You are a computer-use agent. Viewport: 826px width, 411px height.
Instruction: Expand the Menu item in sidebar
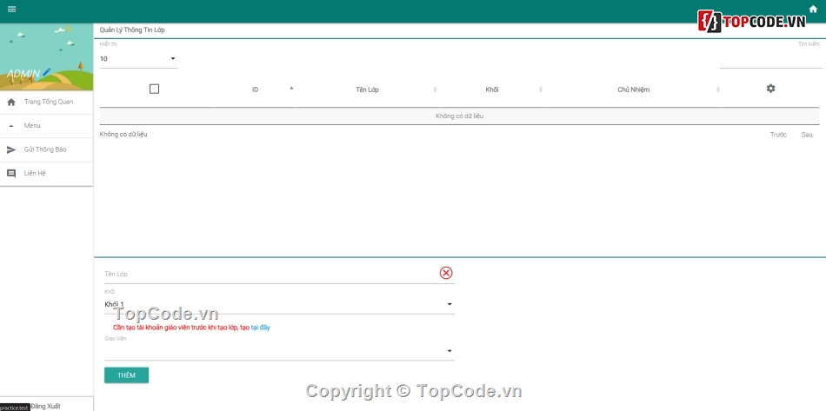tap(46, 126)
